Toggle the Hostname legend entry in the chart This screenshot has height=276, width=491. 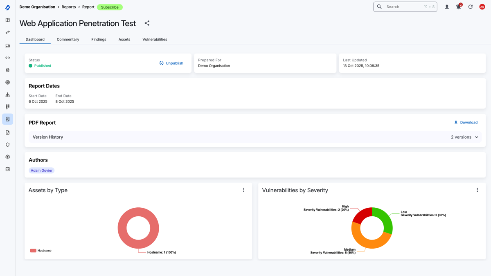click(41, 251)
